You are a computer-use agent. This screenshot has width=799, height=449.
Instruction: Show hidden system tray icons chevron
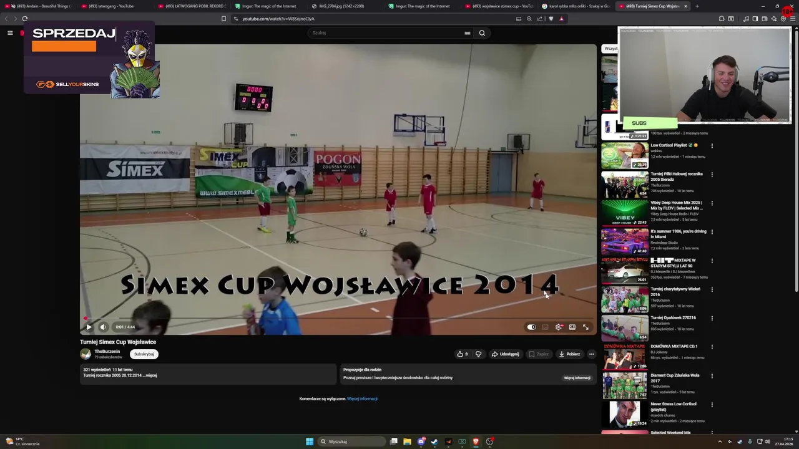720,442
